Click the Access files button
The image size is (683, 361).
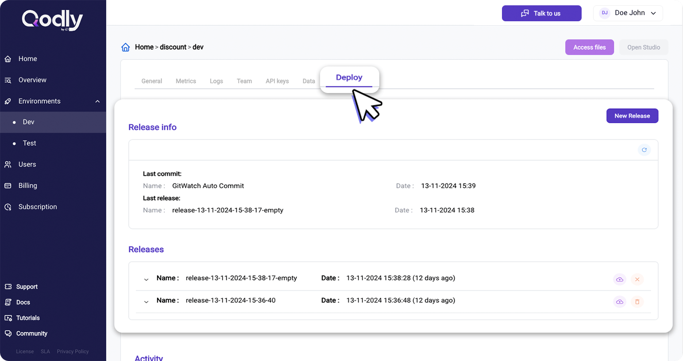[589, 47]
